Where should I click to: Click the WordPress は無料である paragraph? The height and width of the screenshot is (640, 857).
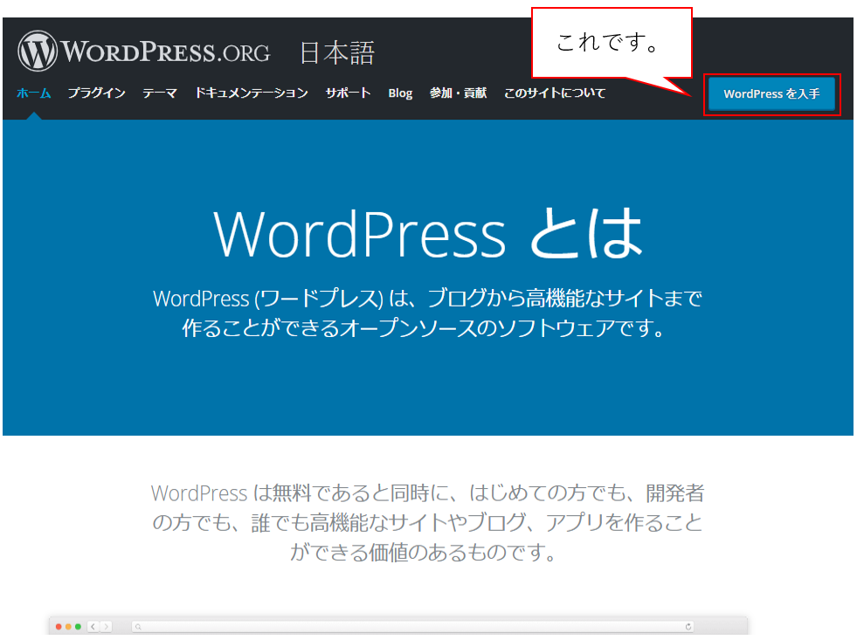pos(428,523)
